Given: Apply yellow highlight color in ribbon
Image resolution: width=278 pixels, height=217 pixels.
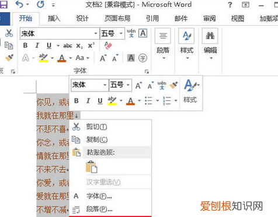Looking at the screenshot, I should [43, 58].
